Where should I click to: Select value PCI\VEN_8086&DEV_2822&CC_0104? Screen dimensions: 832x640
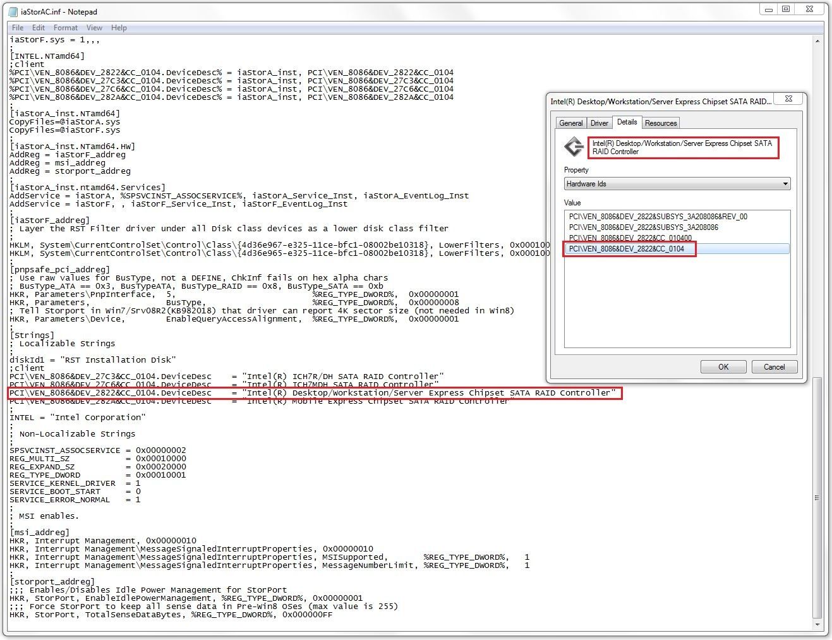coord(677,249)
